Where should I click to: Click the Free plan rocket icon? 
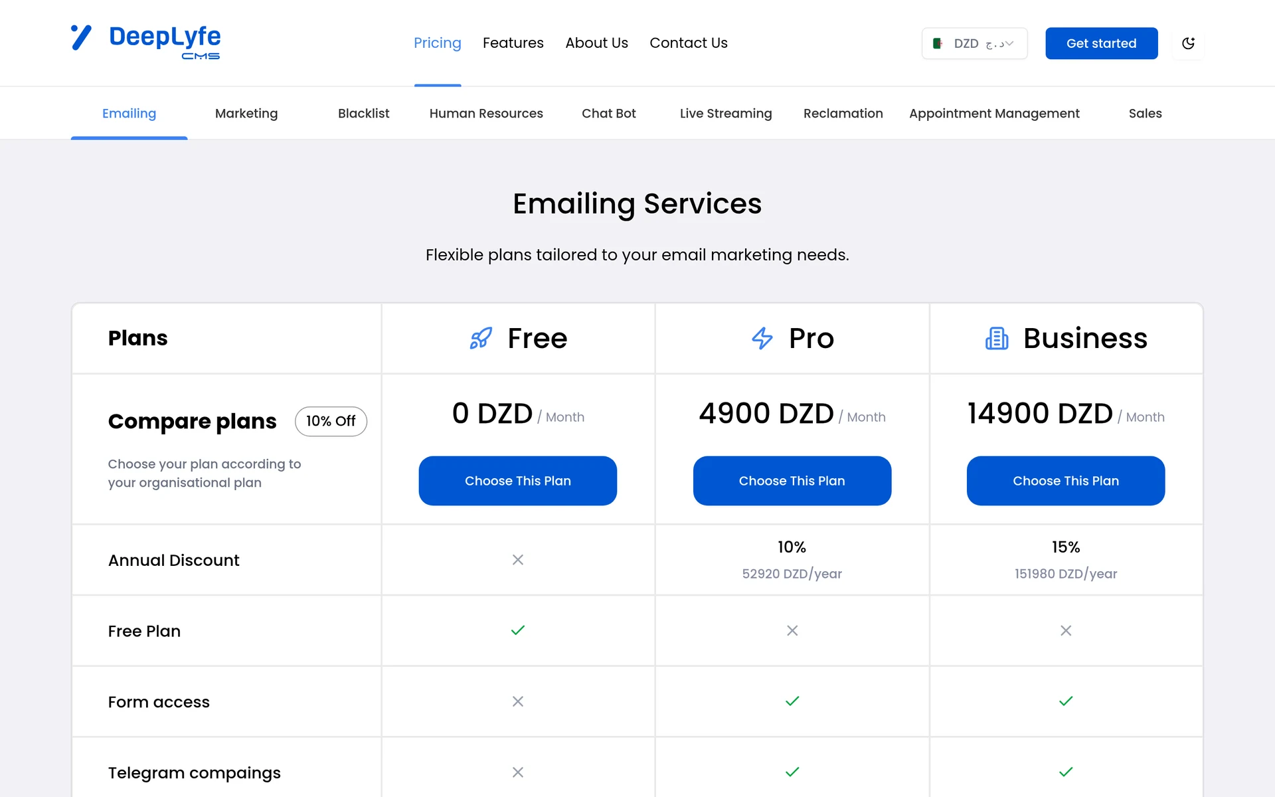click(481, 338)
